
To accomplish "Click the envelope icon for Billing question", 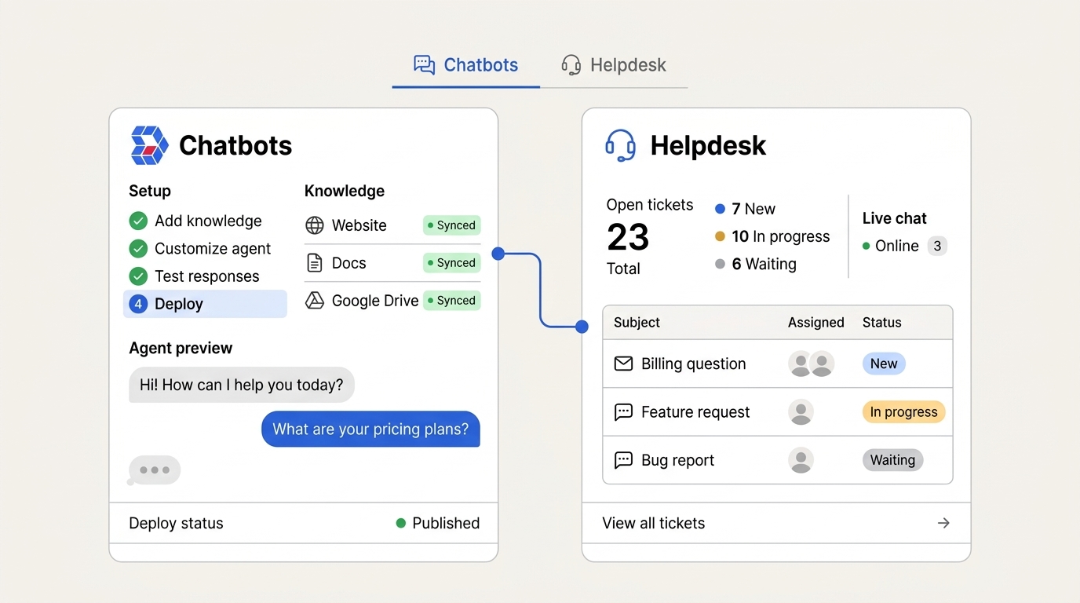I will (623, 364).
